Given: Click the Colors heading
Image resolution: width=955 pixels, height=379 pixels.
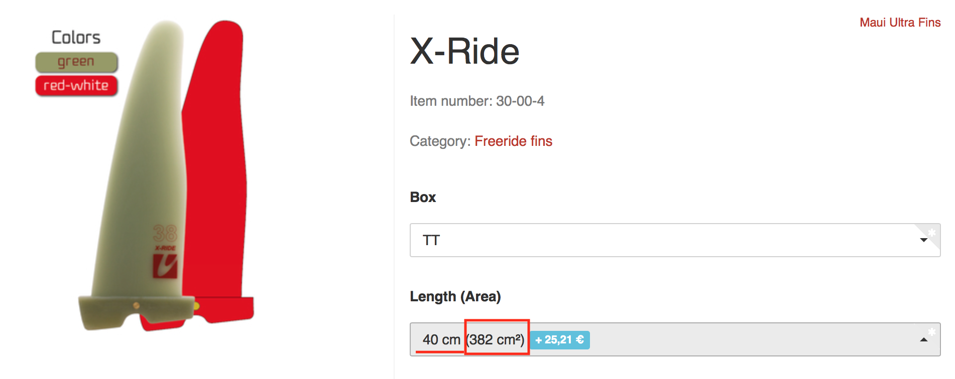Looking at the screenshot, I should click(x=76, y=38).
